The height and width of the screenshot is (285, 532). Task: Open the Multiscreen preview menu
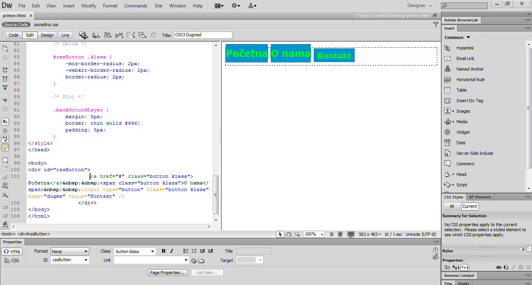[x=83, y=35]
